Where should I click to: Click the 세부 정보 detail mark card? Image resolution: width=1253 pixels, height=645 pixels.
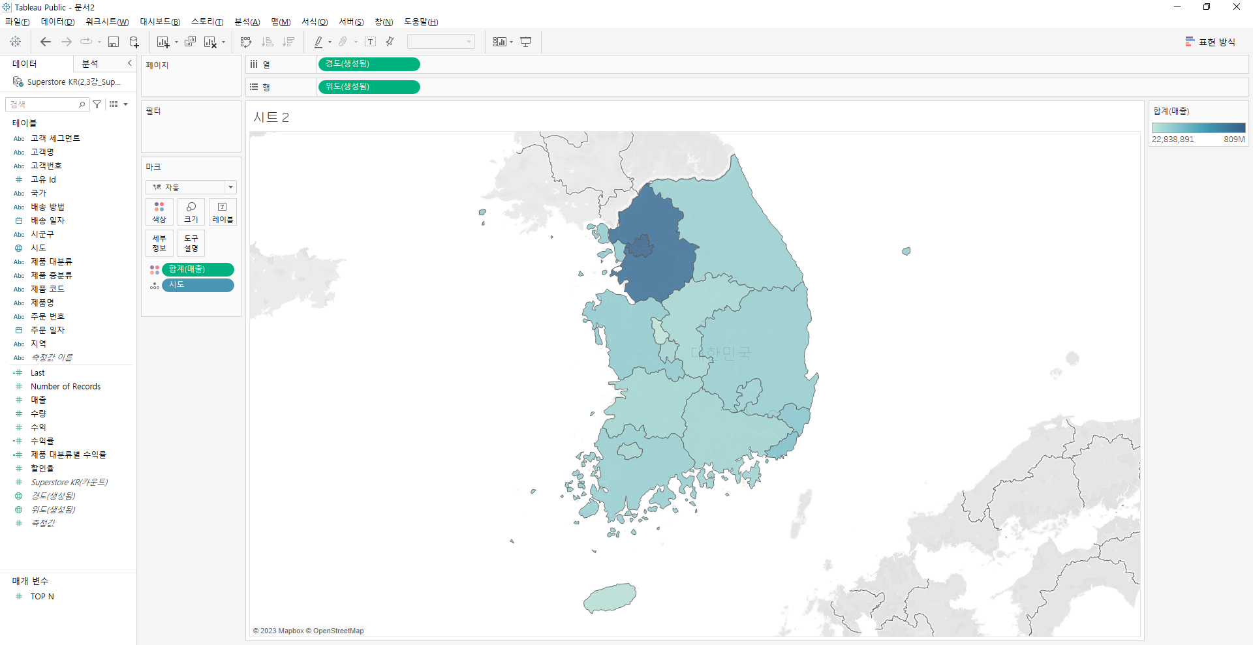tap(159, 243)
